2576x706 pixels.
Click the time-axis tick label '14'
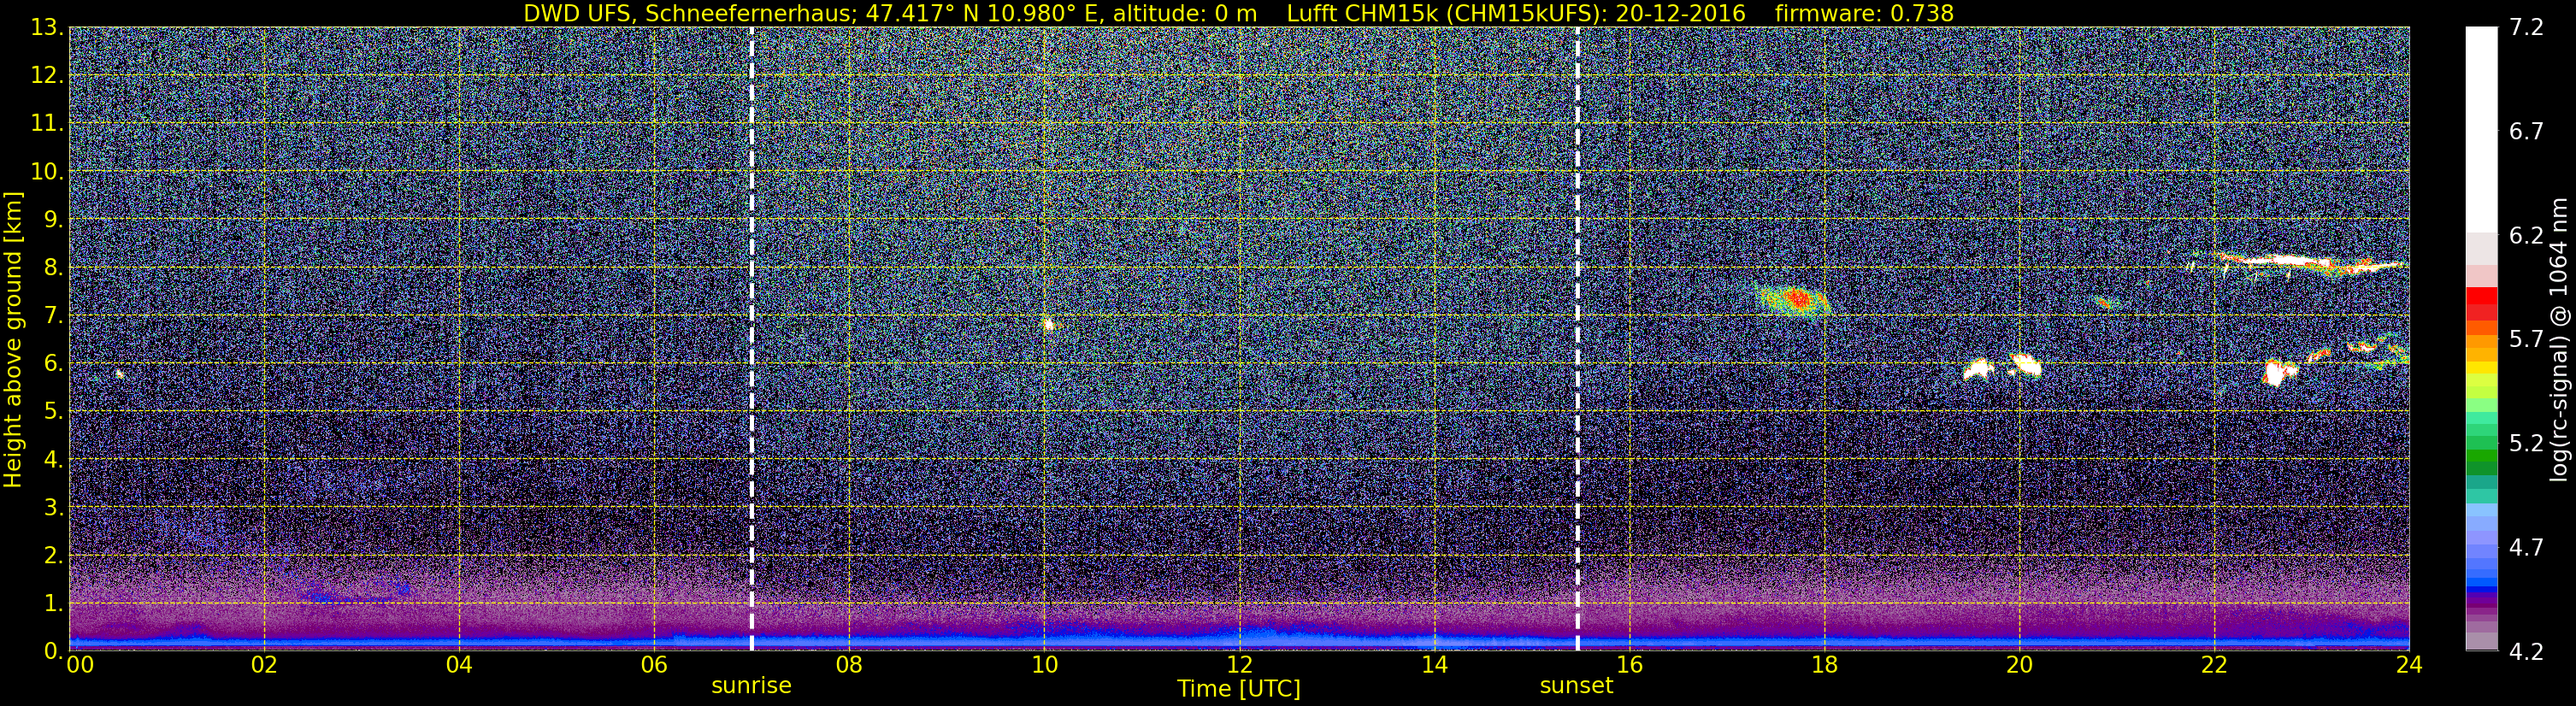pos(1434,665)
